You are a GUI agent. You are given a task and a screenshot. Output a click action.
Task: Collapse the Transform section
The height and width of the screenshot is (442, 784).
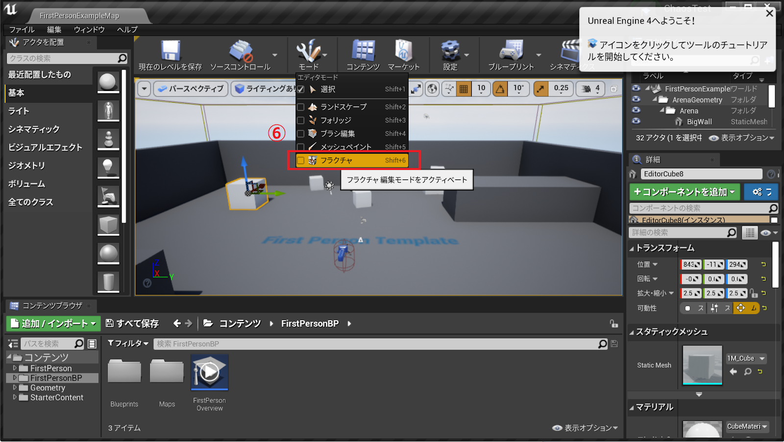click(632, 249)
